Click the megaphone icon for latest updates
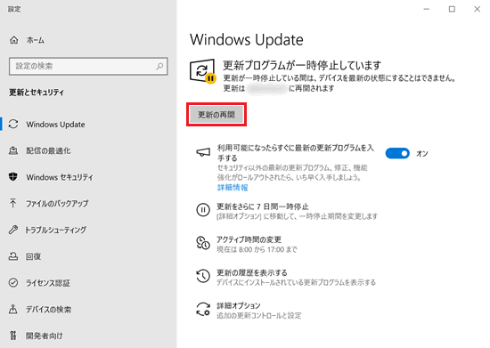Screen dimensions: 490x348 click(x=203, y=152)
